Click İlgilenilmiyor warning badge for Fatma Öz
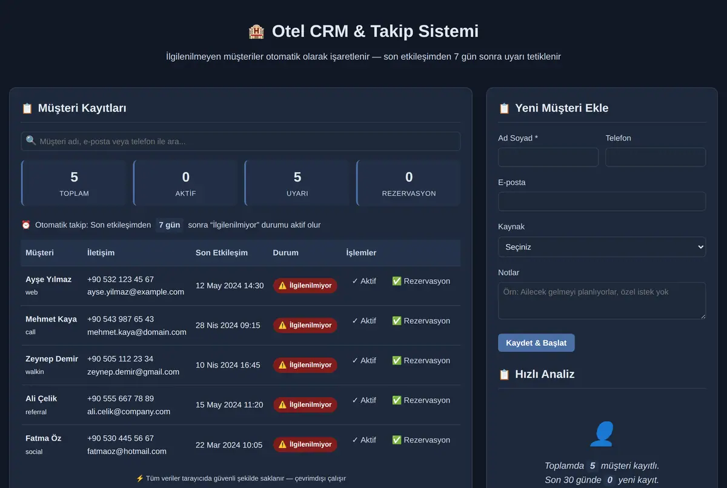 pos(305,444)
